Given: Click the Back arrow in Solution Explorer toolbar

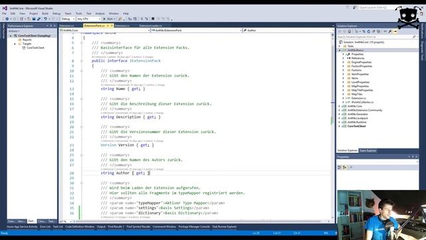Looking at the screenshot, I should [339, 31].
